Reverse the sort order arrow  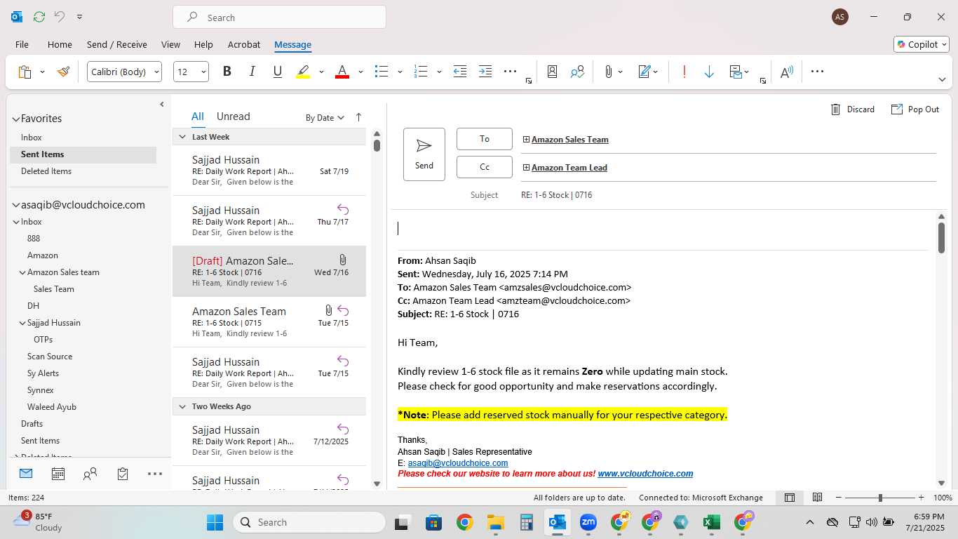point(358,117)
